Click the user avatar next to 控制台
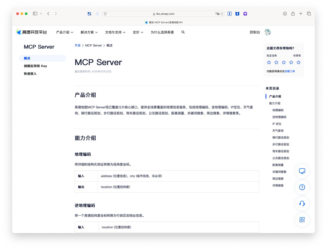327x249 pixels. [x=267, y=32]
